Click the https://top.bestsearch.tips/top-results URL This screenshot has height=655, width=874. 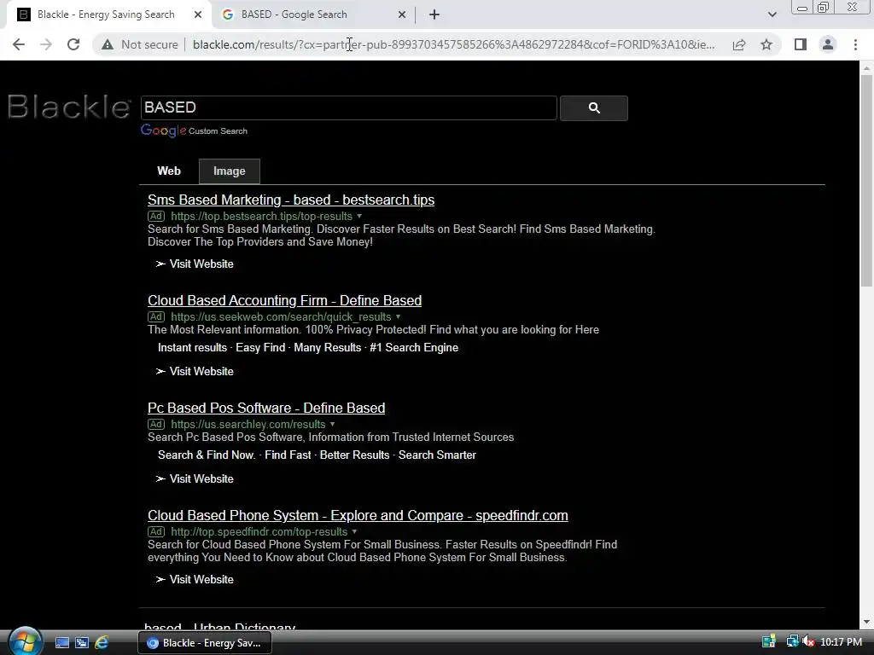(261, 216)
